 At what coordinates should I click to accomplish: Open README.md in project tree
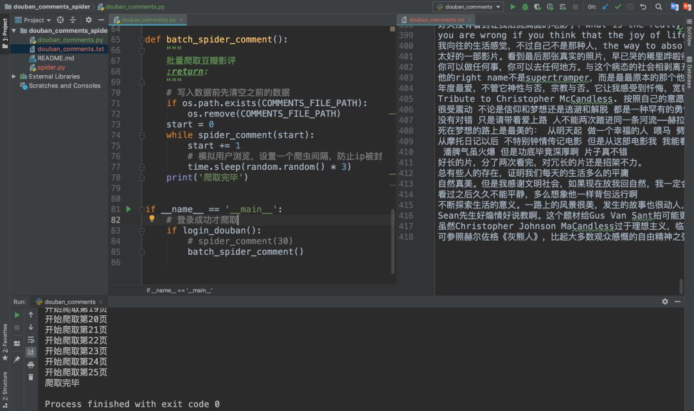(x=55, y=58)
